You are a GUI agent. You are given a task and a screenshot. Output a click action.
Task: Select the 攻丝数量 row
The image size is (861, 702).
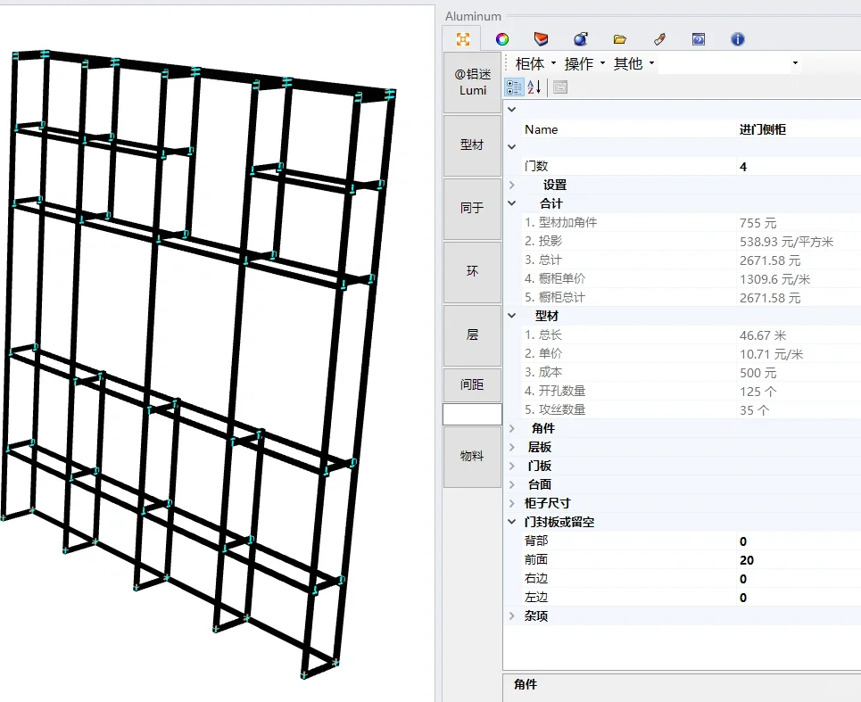click(691, 409)
